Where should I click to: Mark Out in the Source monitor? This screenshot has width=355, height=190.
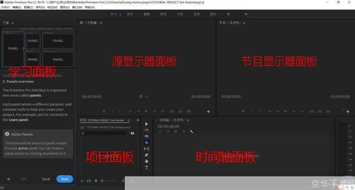tap(120, 111)
